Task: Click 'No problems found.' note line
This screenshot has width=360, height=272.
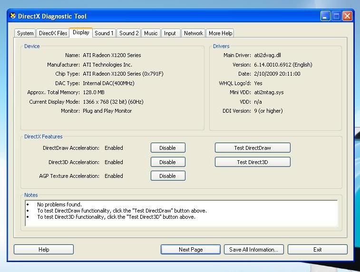Action: point(59,204)
